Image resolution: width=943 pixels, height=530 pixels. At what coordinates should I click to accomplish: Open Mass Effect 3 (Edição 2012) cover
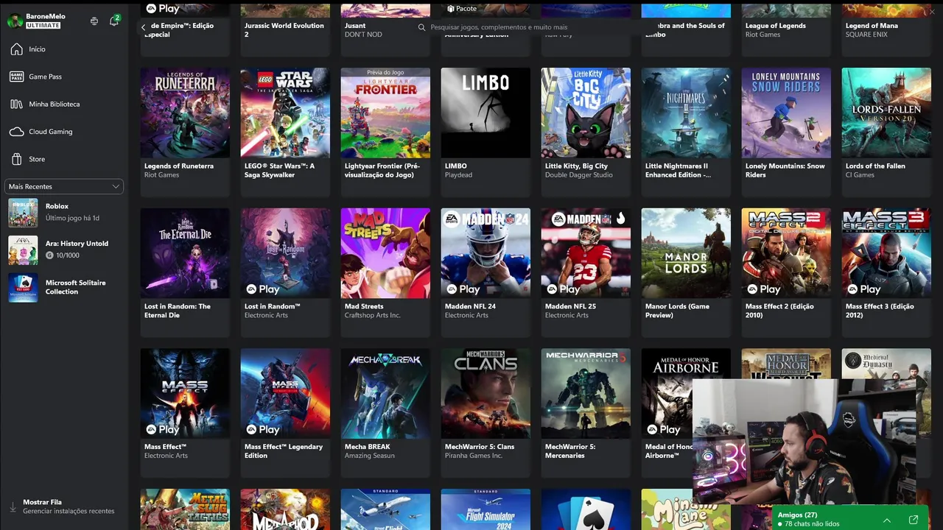(886, 253)
